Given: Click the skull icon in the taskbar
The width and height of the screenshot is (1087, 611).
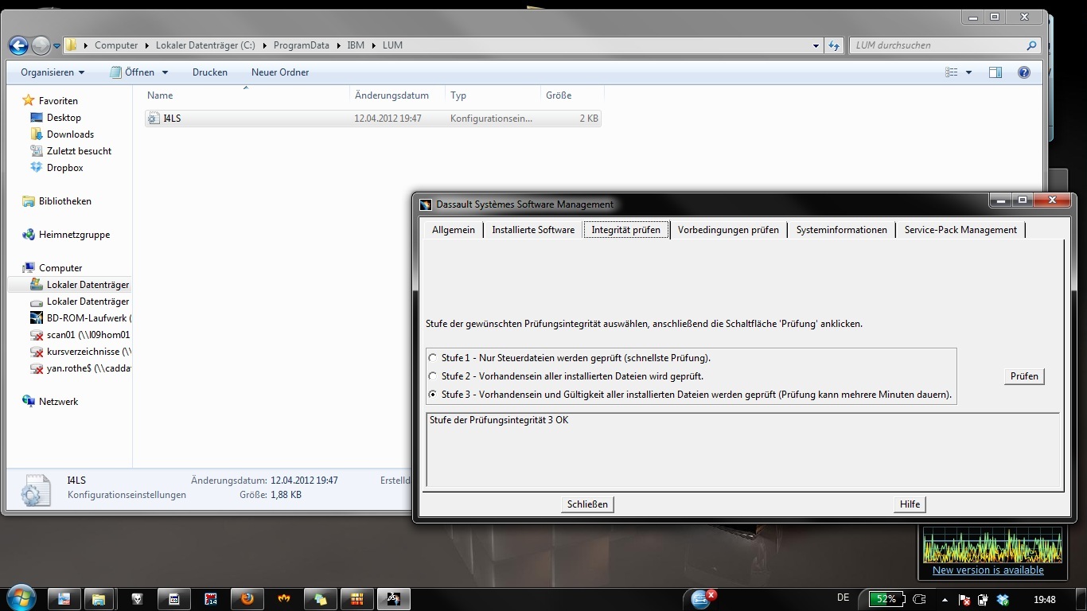Looking at the screenshot, I should [137, 599].
